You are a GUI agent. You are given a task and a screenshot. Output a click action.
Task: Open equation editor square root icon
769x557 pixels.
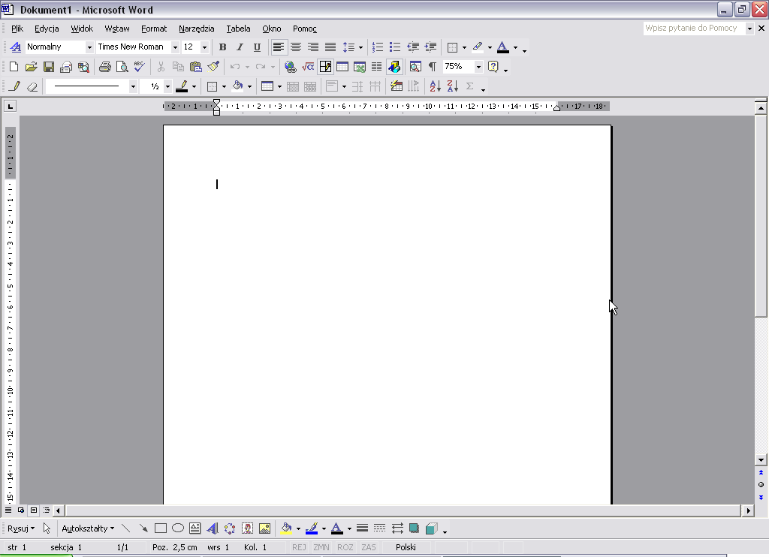pyautogui.click(x=308, y=67)
